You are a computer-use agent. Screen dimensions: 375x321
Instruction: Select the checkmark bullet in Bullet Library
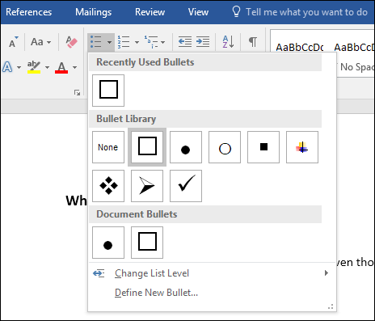pos(186,186)
